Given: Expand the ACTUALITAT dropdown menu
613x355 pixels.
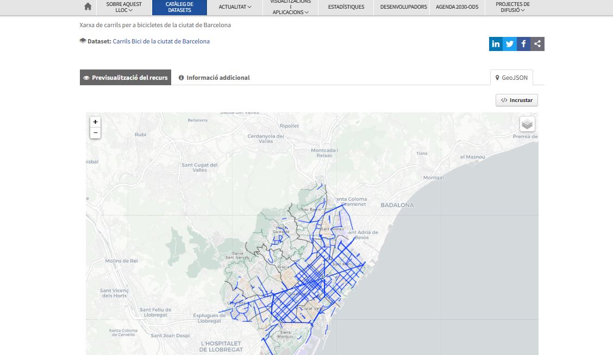Looking at the screenshot, I should click(234, 7).
